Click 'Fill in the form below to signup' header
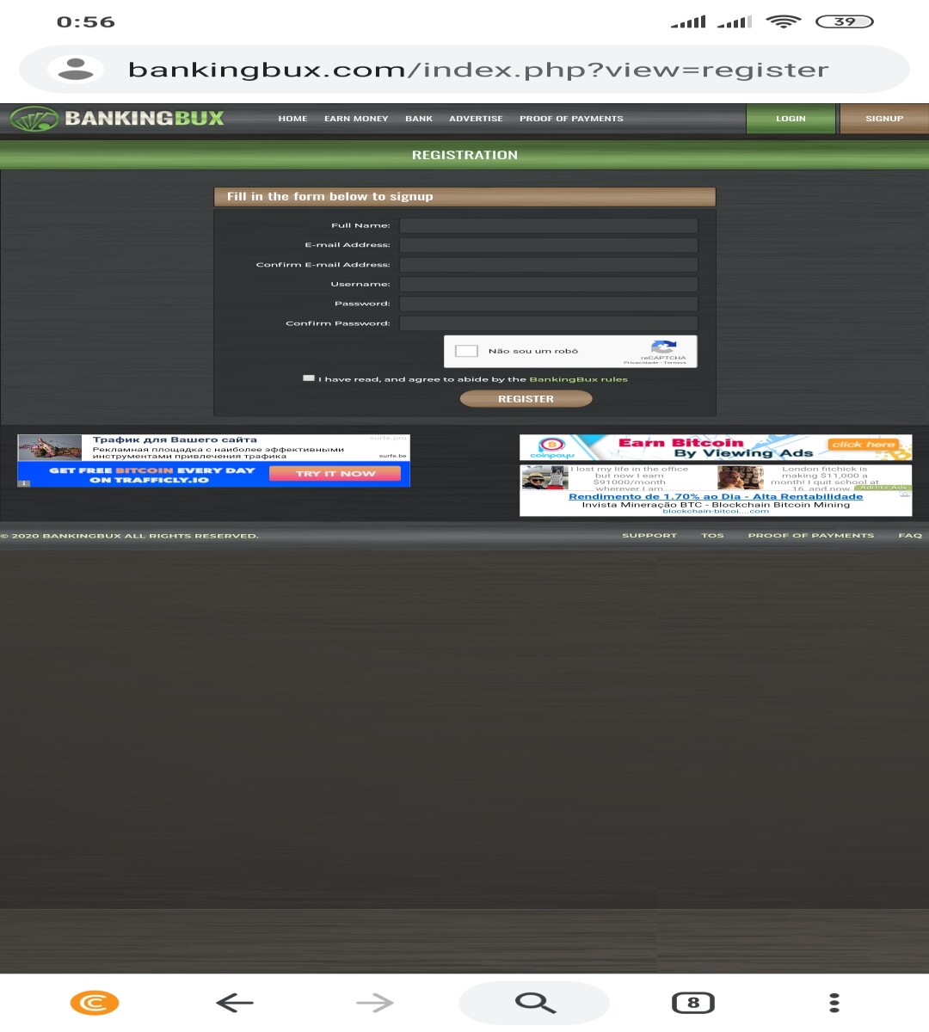This screenshot has width=929, height=1032. click(x=464, y=197)
